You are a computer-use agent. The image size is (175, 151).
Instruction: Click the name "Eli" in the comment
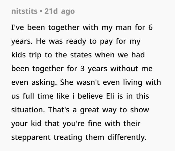[110, 96]
